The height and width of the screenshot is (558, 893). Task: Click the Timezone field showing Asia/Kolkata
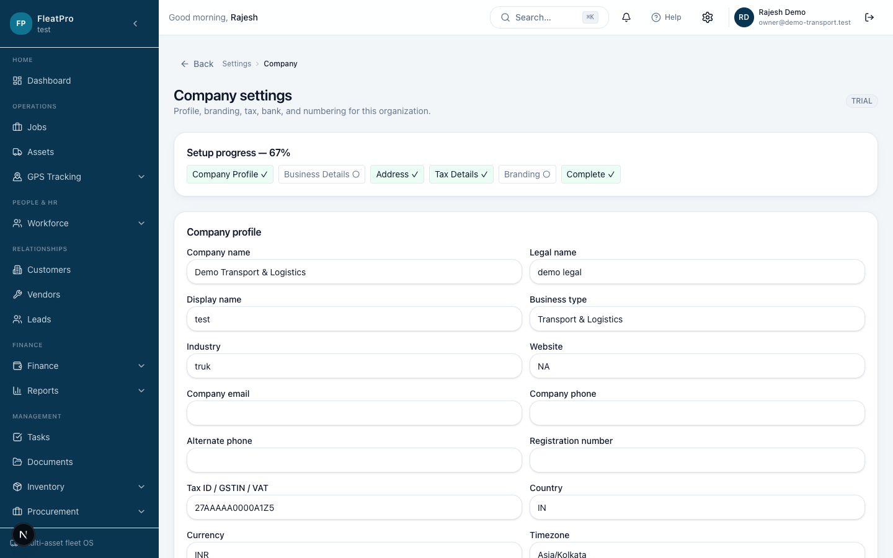pos(697,551)
